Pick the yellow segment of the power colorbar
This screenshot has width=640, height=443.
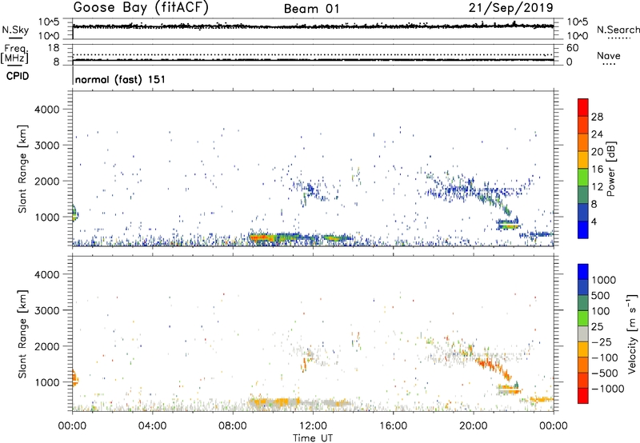pyautogui.click(x=583, y=160)
